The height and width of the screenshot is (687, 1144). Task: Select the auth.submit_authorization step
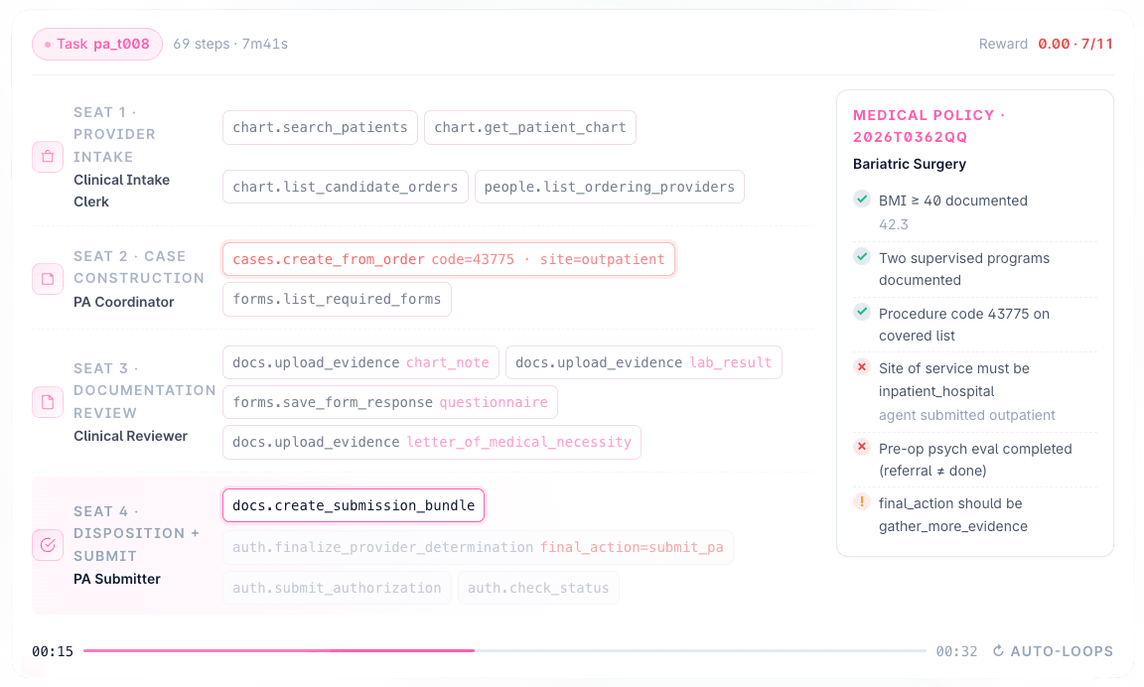pos(337,588)
